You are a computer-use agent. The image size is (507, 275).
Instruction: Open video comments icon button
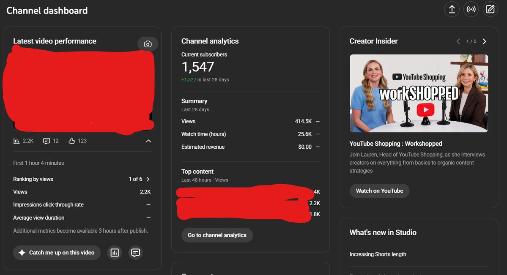pyautogui.click(x=135, y=253)
